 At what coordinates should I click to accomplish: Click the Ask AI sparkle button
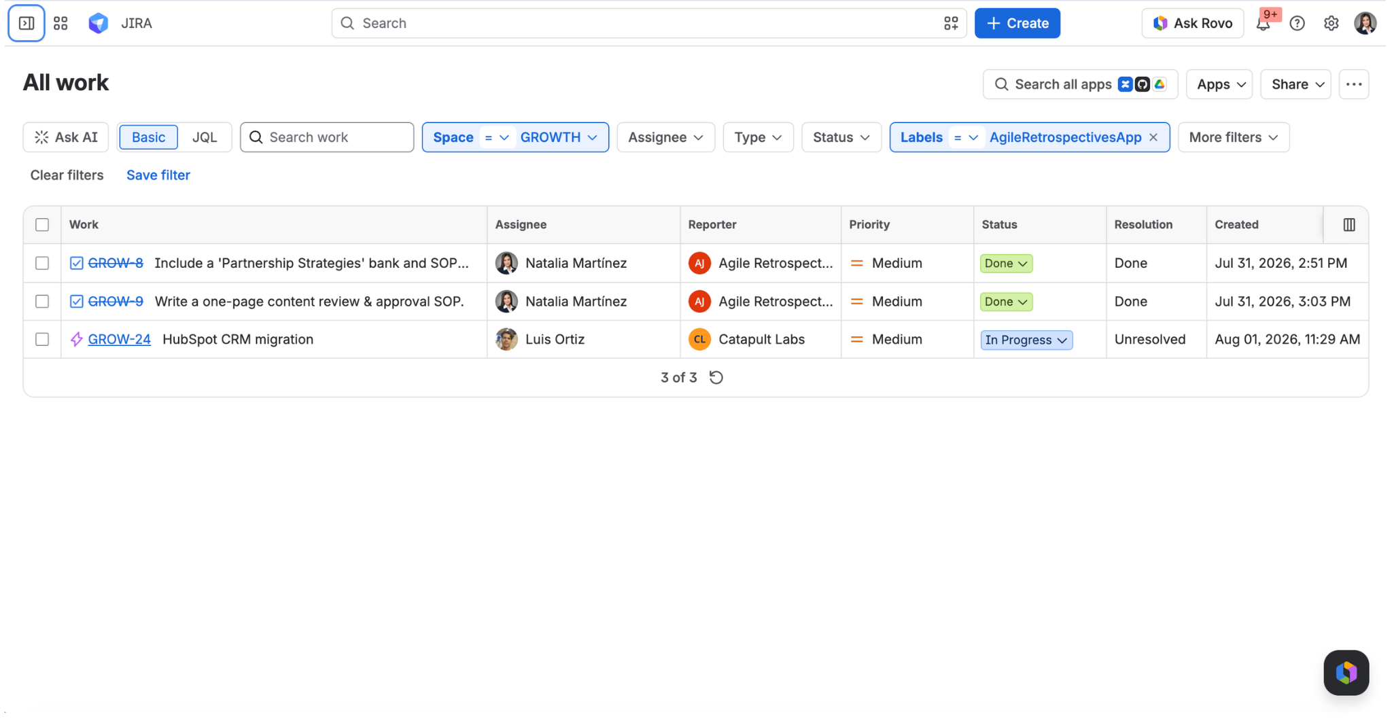click(x=66, y=137)
